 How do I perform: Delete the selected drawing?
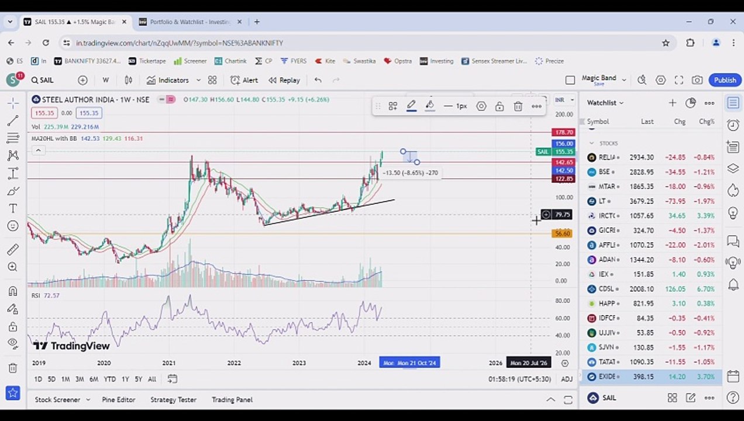click(x=518, y=106)
